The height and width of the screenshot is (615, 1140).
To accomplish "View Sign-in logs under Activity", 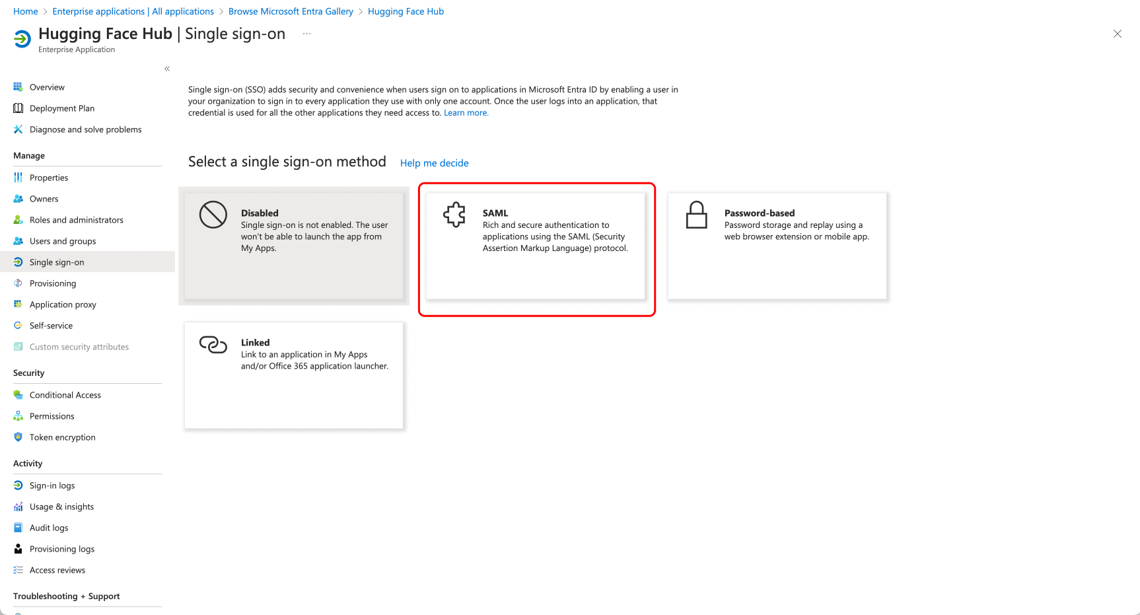I will tap(52, 486).
